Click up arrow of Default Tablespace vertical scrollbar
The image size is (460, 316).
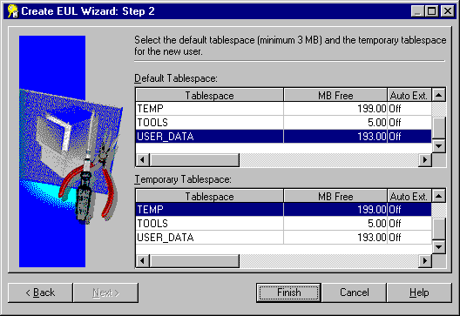(439, 95)
